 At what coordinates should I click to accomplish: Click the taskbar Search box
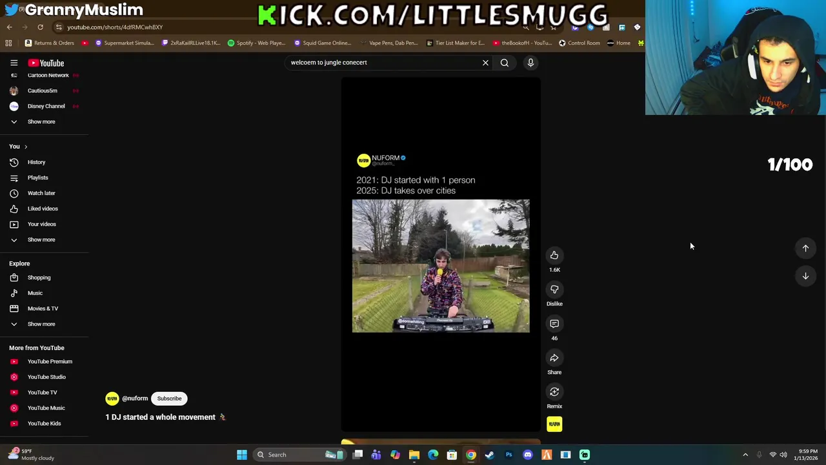click(300, 455)
